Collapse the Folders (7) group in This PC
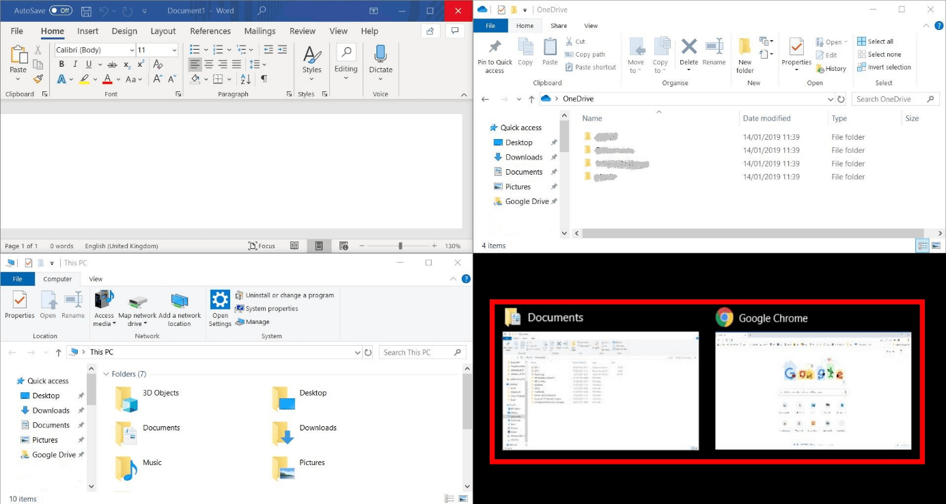This screenshot has height=504, width=946. tap(107, 374)
